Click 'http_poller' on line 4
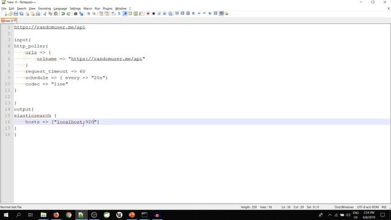This screenshot has width=391, height=220. pyautogui.click(x=30, y=46)
